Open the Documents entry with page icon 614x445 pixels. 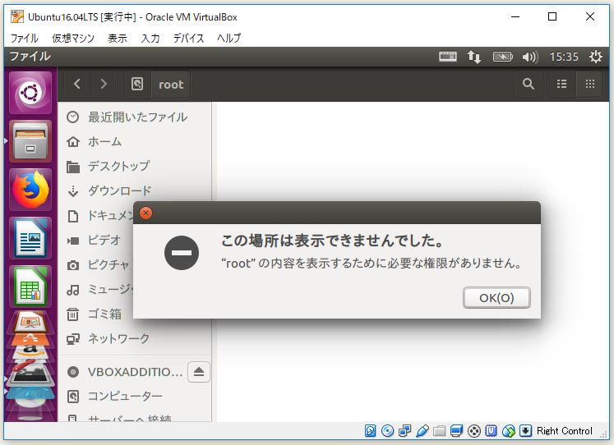(x=96, y=215)
